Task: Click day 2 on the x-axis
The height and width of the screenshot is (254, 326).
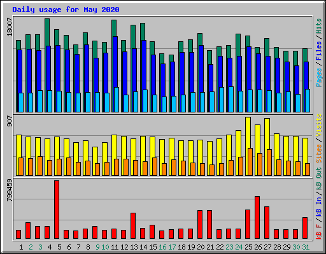Action: click(31, 247)
